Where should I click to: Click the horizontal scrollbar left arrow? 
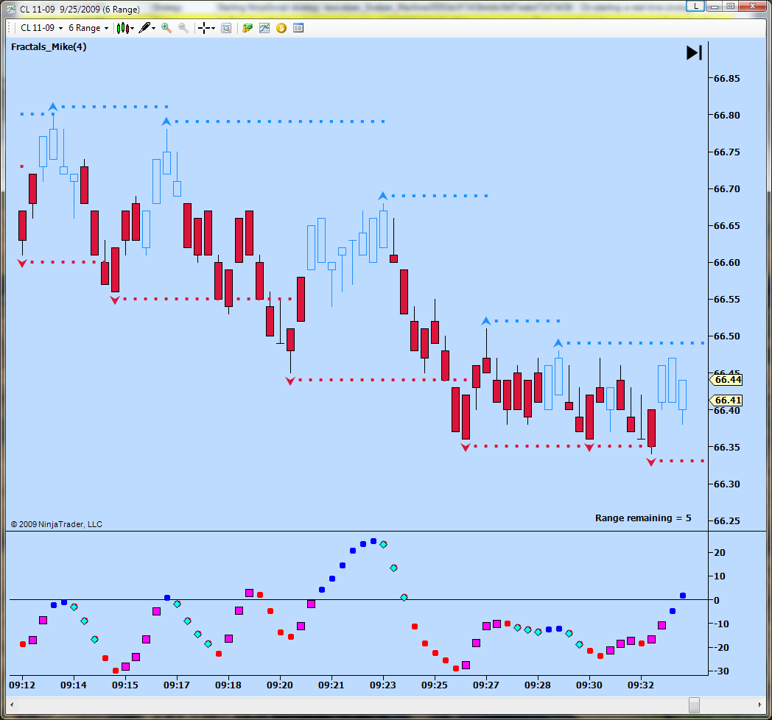coord(12,705)
